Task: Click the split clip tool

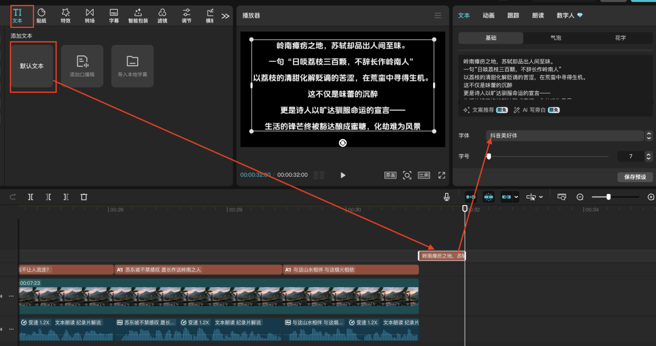Action: (30, 197)
